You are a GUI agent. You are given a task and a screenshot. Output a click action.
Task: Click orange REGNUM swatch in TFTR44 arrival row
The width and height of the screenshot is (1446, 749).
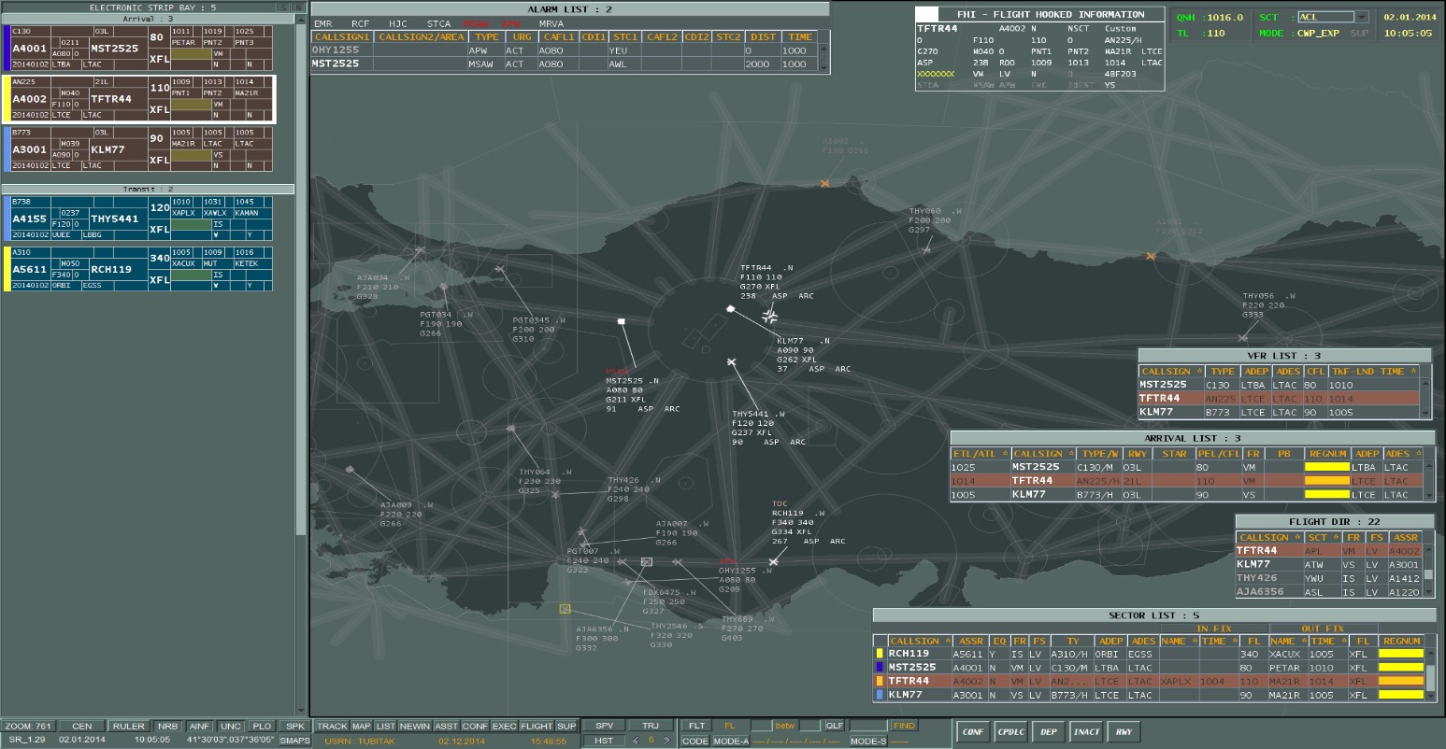click(1327, 481)
